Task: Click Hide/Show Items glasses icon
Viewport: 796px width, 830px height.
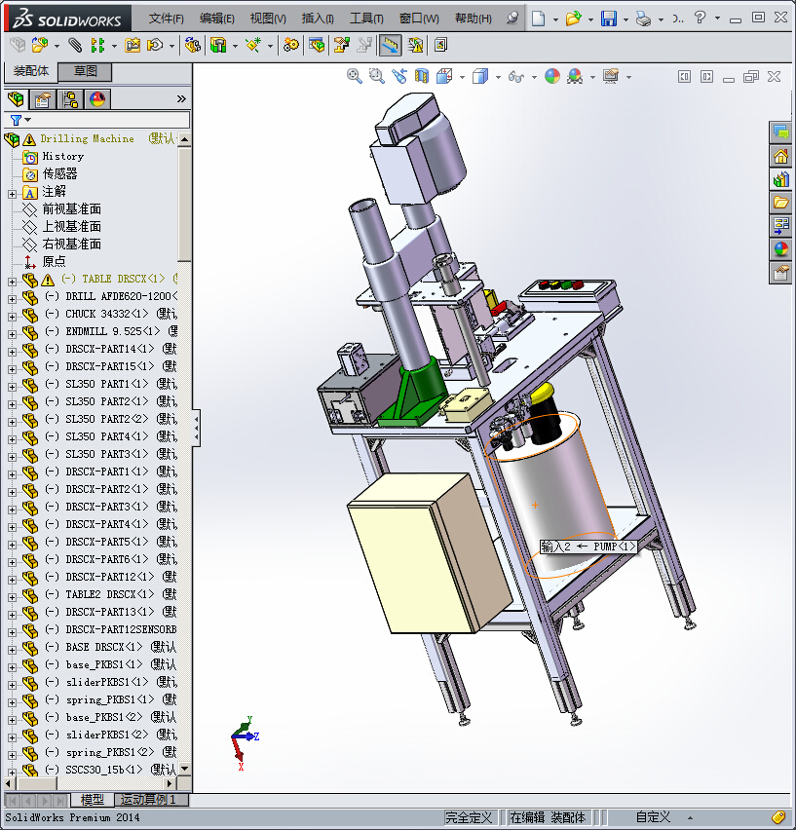Action: pyautogui.click(x=516, y=77)
